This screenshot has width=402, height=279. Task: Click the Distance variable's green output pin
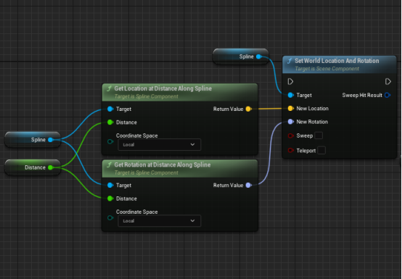[x=51, y=167]
